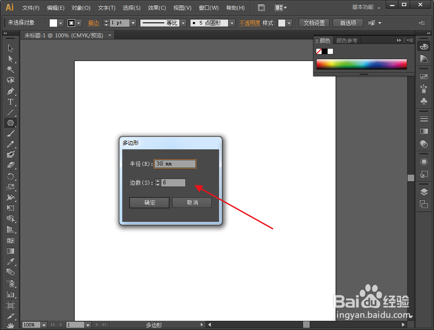Open the 样式 style dropdown arrow
This screenshot has width=434, height=330.
(x=289, y=23)
